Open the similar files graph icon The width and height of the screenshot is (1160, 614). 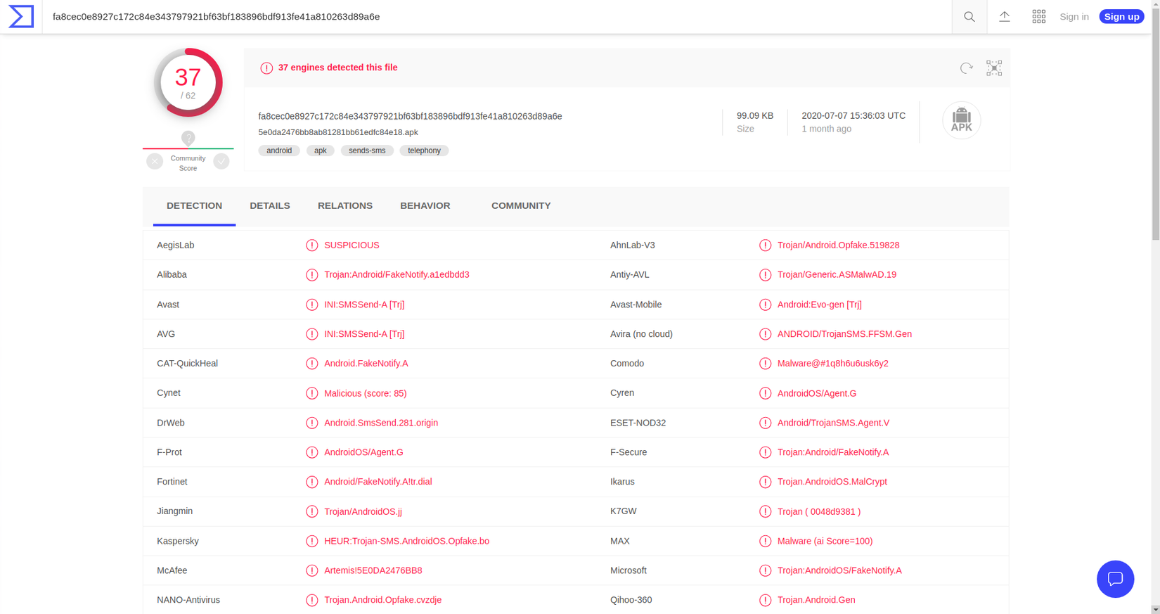[994, 68]
